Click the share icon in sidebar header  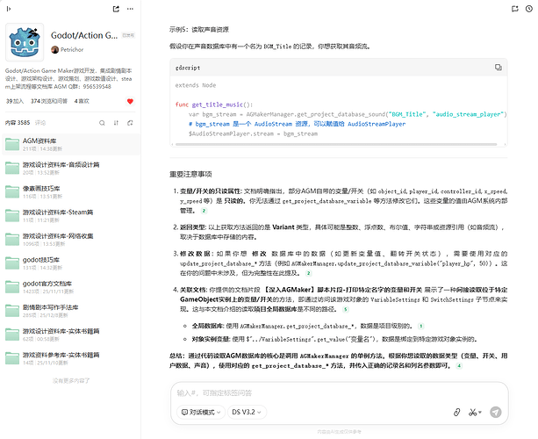click(117, 9)
